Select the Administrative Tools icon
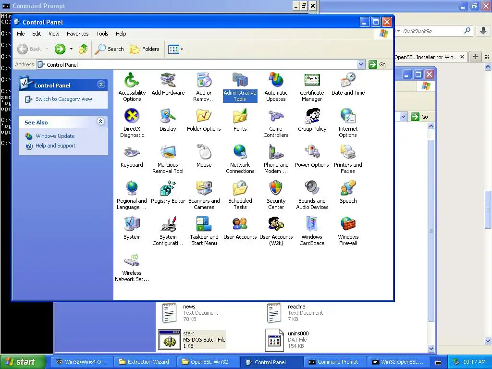 point(240,87)
